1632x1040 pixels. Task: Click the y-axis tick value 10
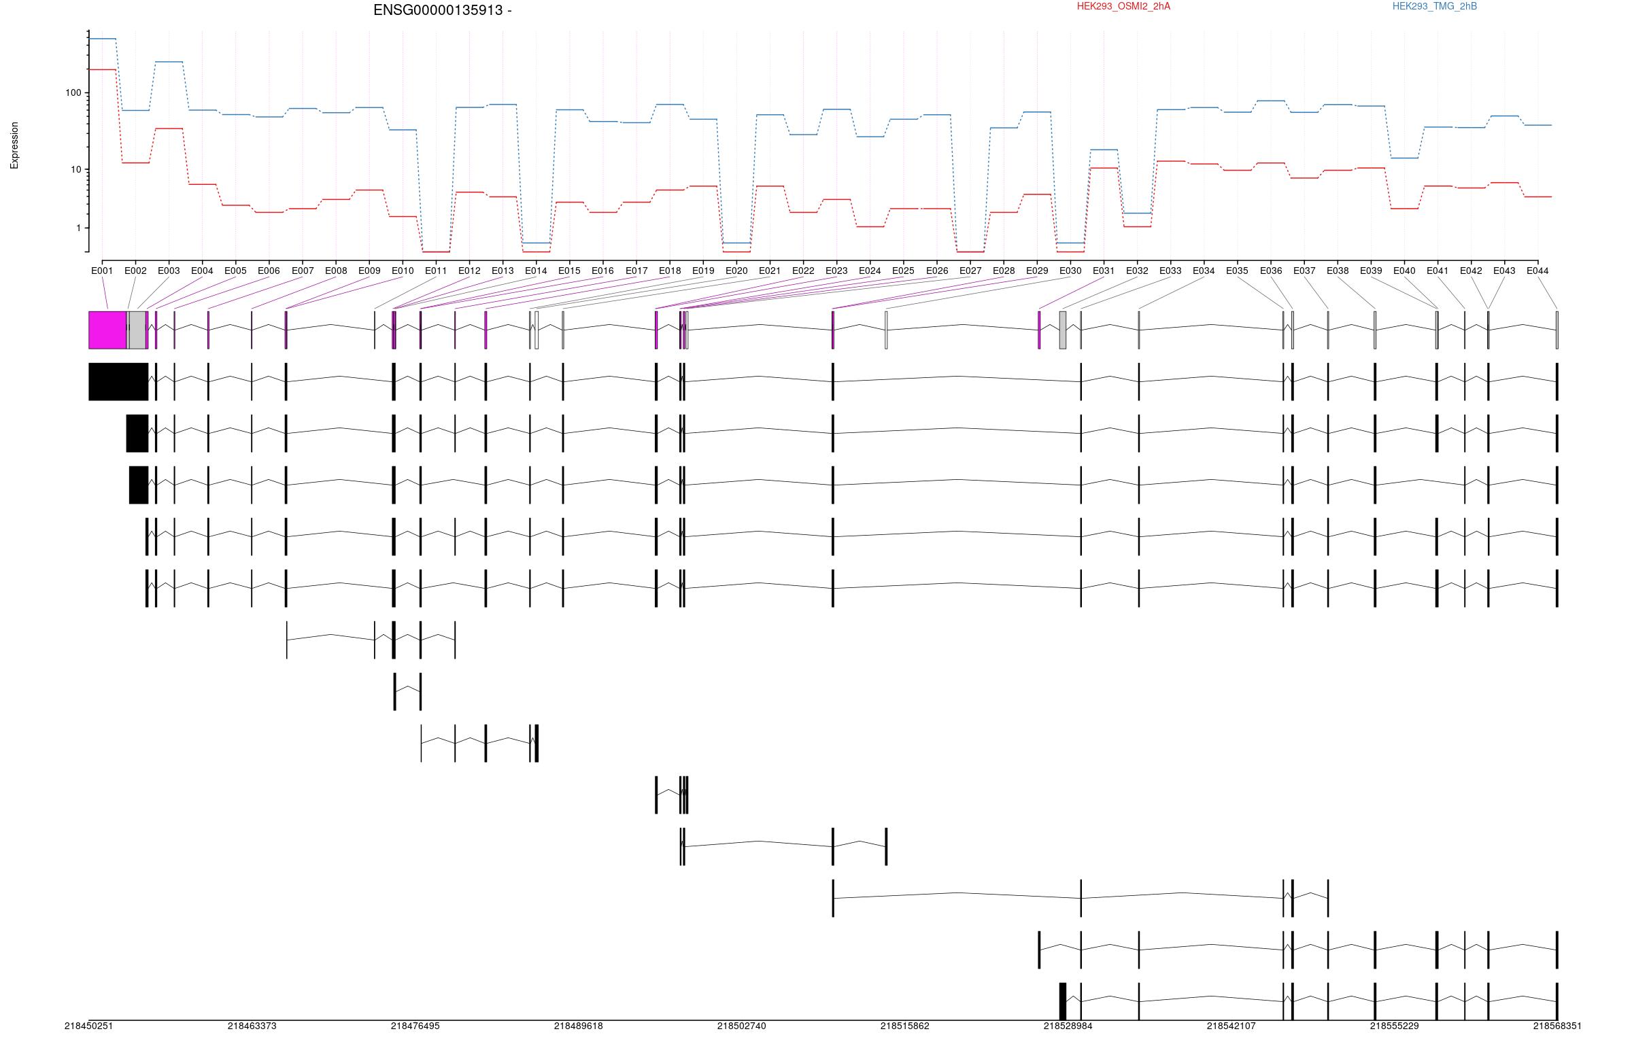pos(75,170)
